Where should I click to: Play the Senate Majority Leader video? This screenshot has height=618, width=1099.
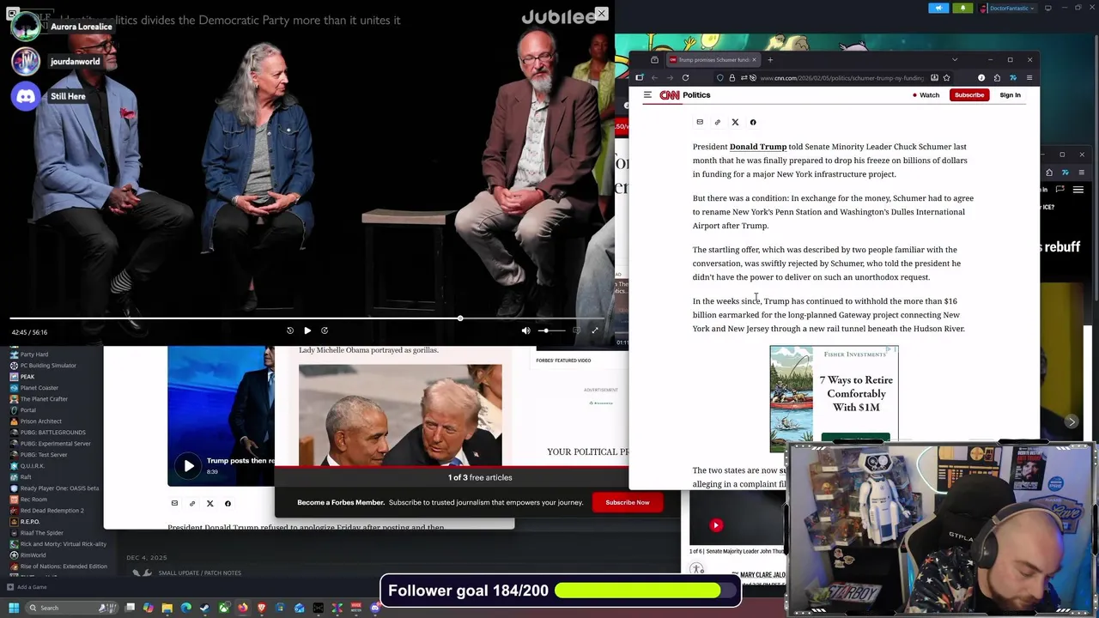[716, 525]
